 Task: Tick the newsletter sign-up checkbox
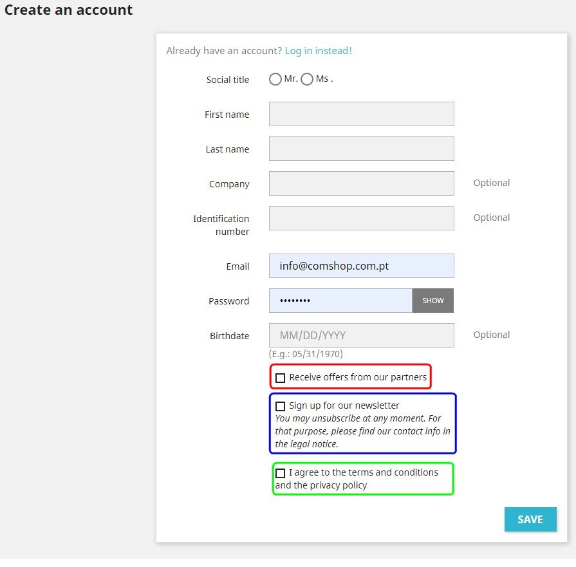[281, 406]
